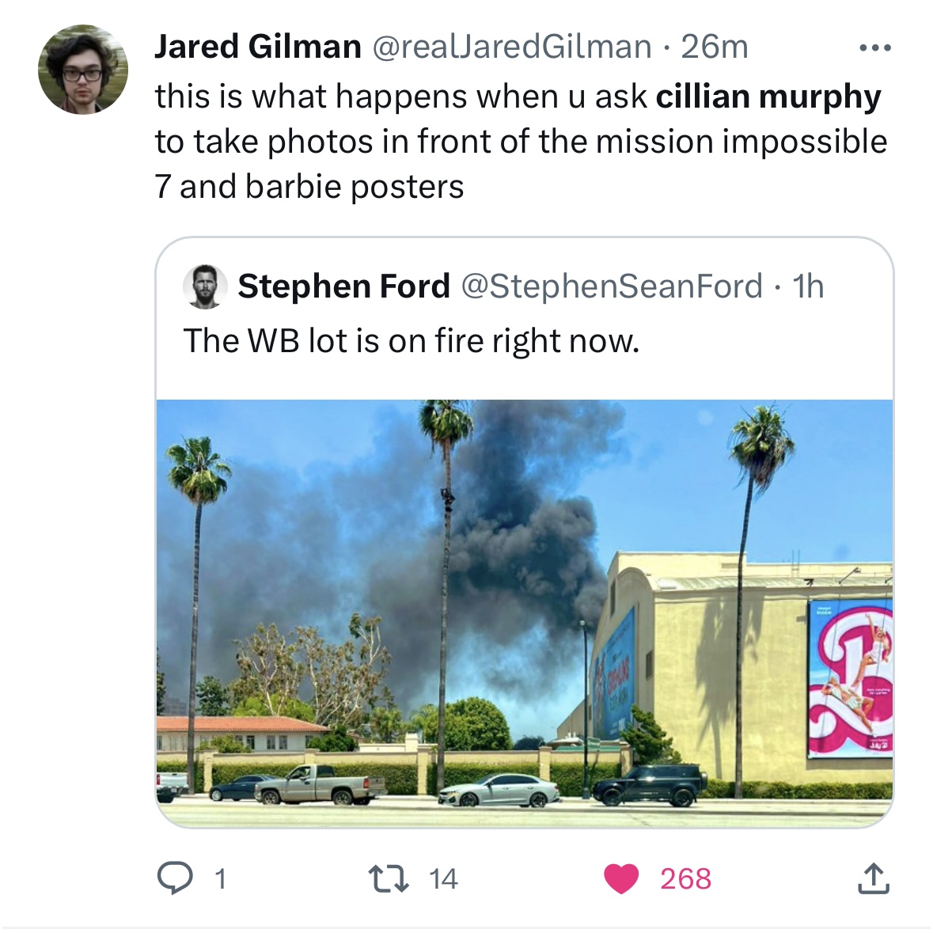
Task: Click the 26m timestamp
Action: (x=714, y=47)
